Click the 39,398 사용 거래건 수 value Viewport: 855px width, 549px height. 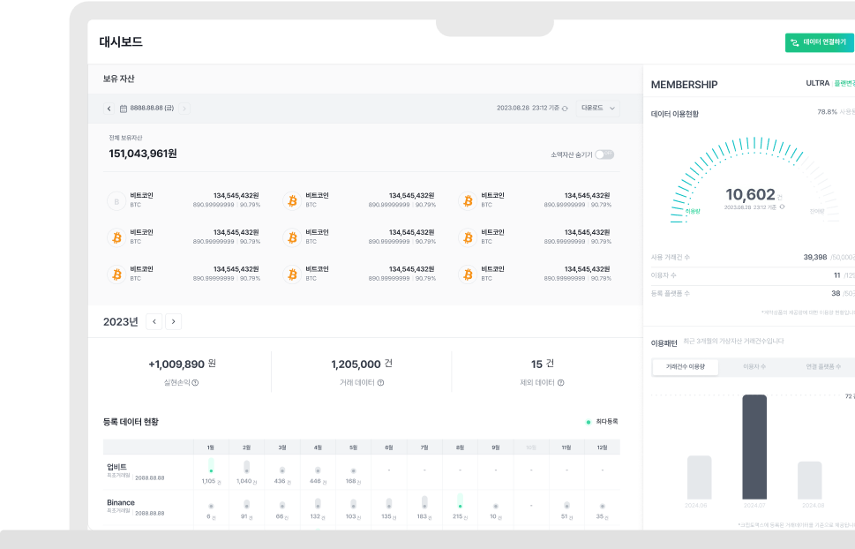[x=815, y=257]
